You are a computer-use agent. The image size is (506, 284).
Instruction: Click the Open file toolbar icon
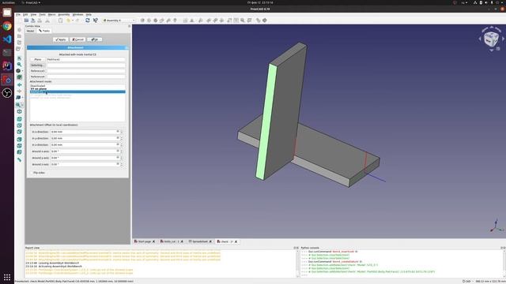[26, 21]
